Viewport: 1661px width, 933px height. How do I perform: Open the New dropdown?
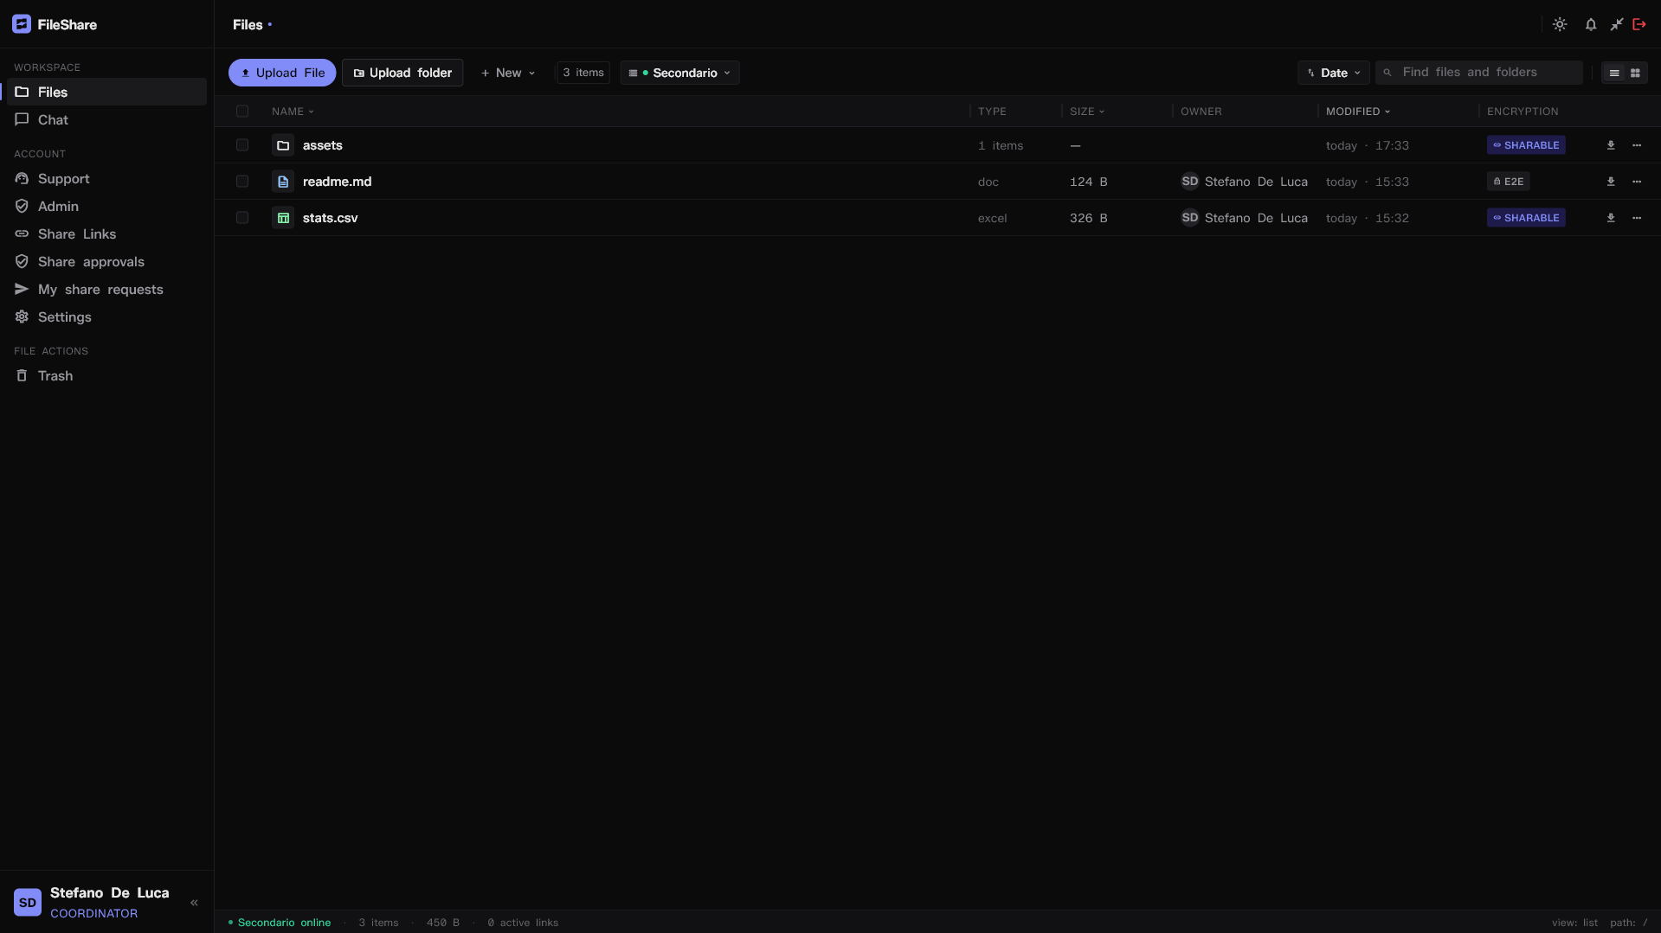pyautogui.click(x=508, y=73)
